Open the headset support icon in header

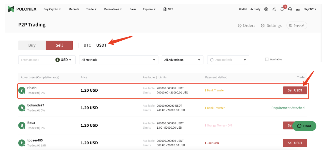[290, 9]
